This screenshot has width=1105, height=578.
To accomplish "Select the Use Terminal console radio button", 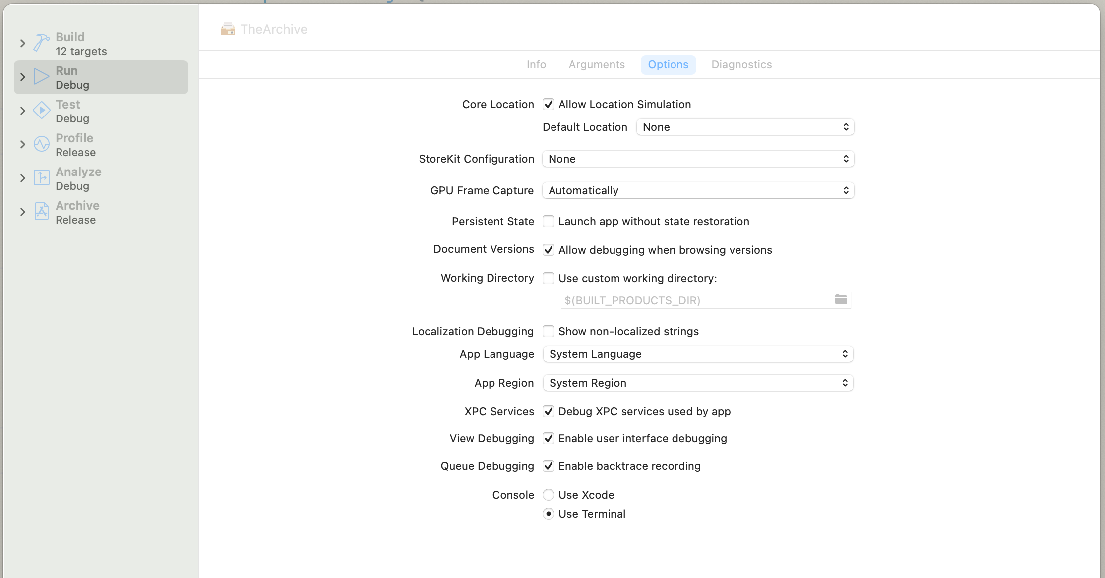I will pos(549,514).
